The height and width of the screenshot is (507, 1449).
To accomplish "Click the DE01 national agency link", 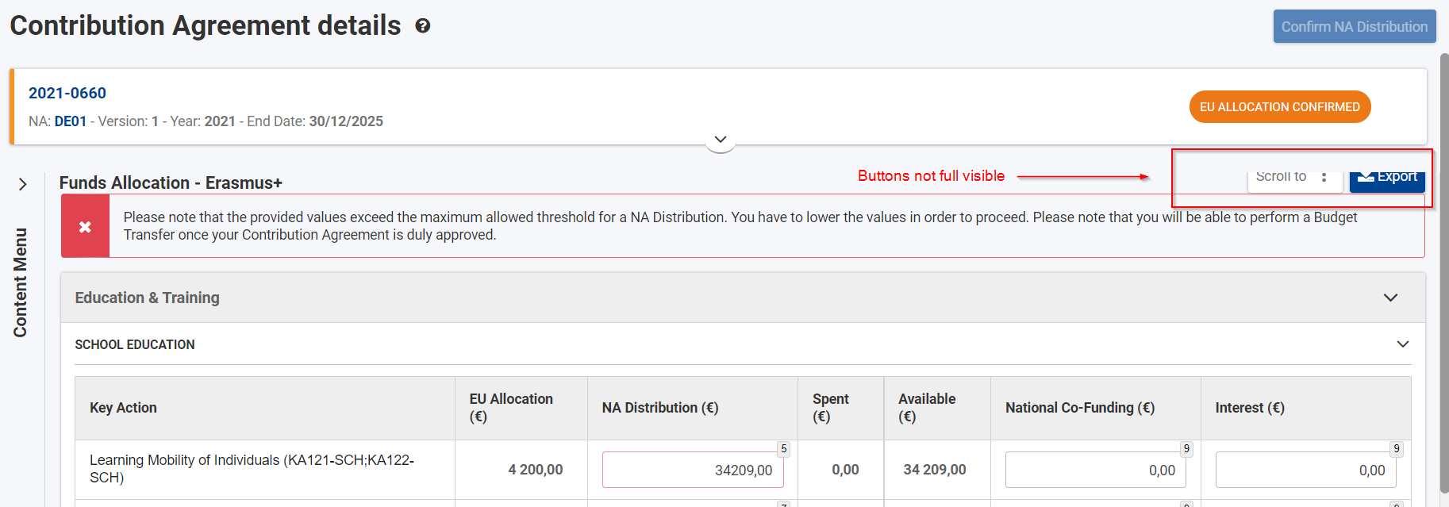I will point(70,121).
